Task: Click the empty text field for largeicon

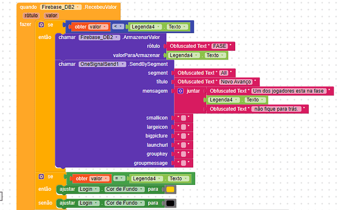Action: click(x=183, y=127)
